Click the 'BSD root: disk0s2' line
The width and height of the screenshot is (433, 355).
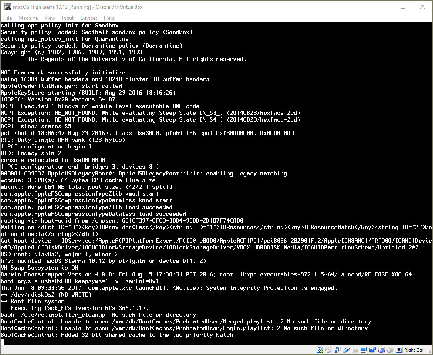click(60, 254)
